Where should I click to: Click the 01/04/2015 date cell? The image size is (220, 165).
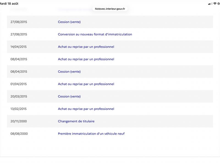pos(18,84)
